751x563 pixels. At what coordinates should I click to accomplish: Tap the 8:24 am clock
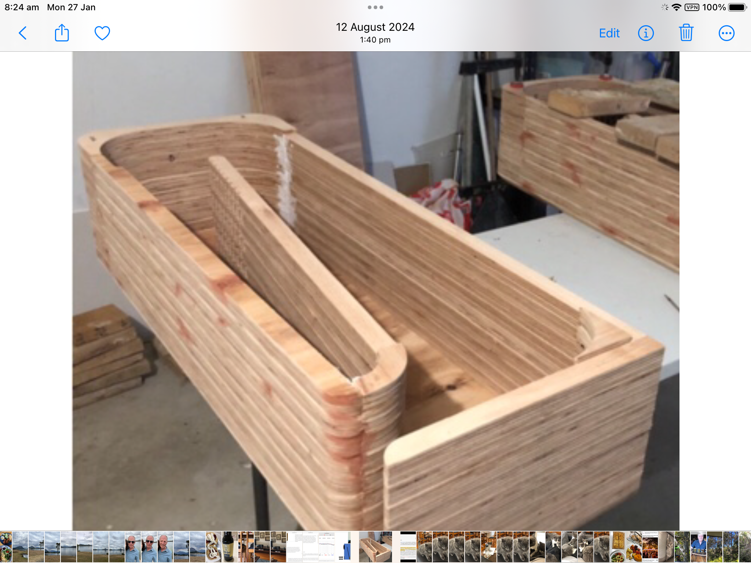tap(22, 7)
